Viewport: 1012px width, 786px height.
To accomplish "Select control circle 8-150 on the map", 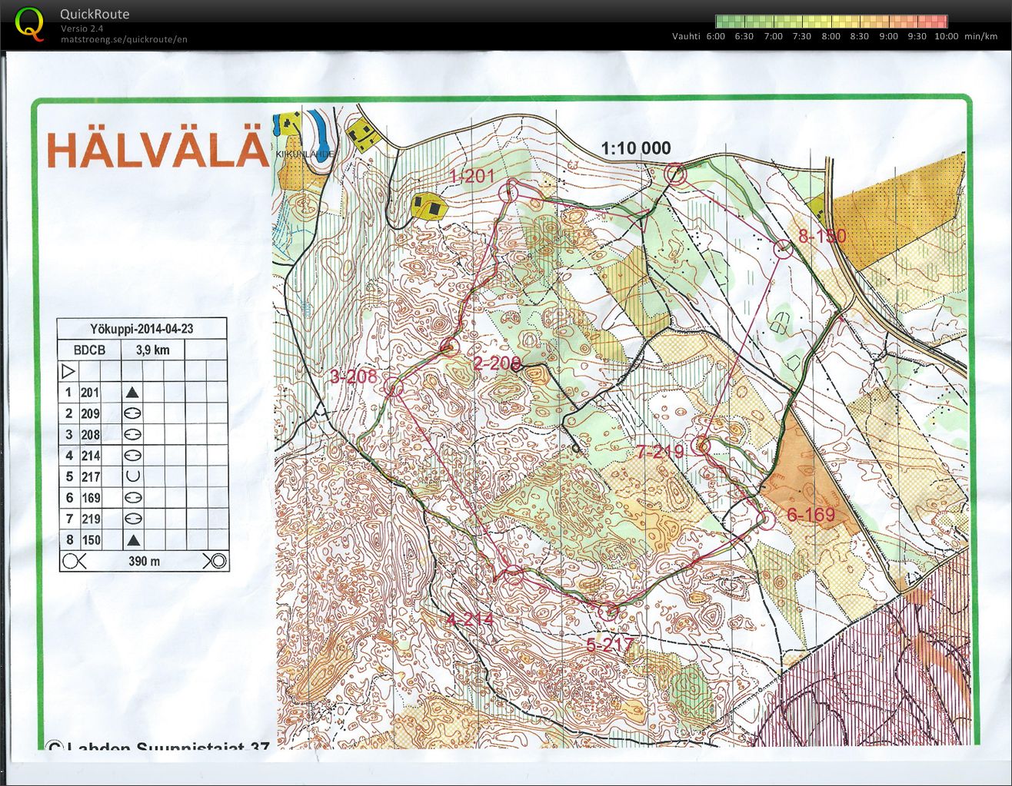I will coord(783,248).
